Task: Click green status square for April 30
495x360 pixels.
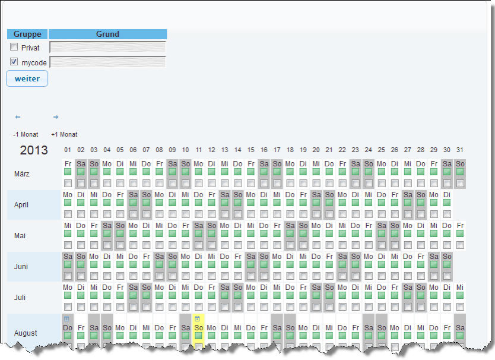Action: 446,203
